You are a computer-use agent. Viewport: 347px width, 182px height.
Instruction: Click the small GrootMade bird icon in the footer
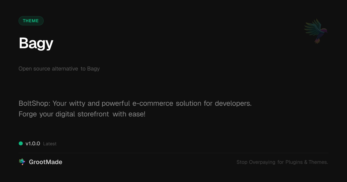click(x=22, y=162)
